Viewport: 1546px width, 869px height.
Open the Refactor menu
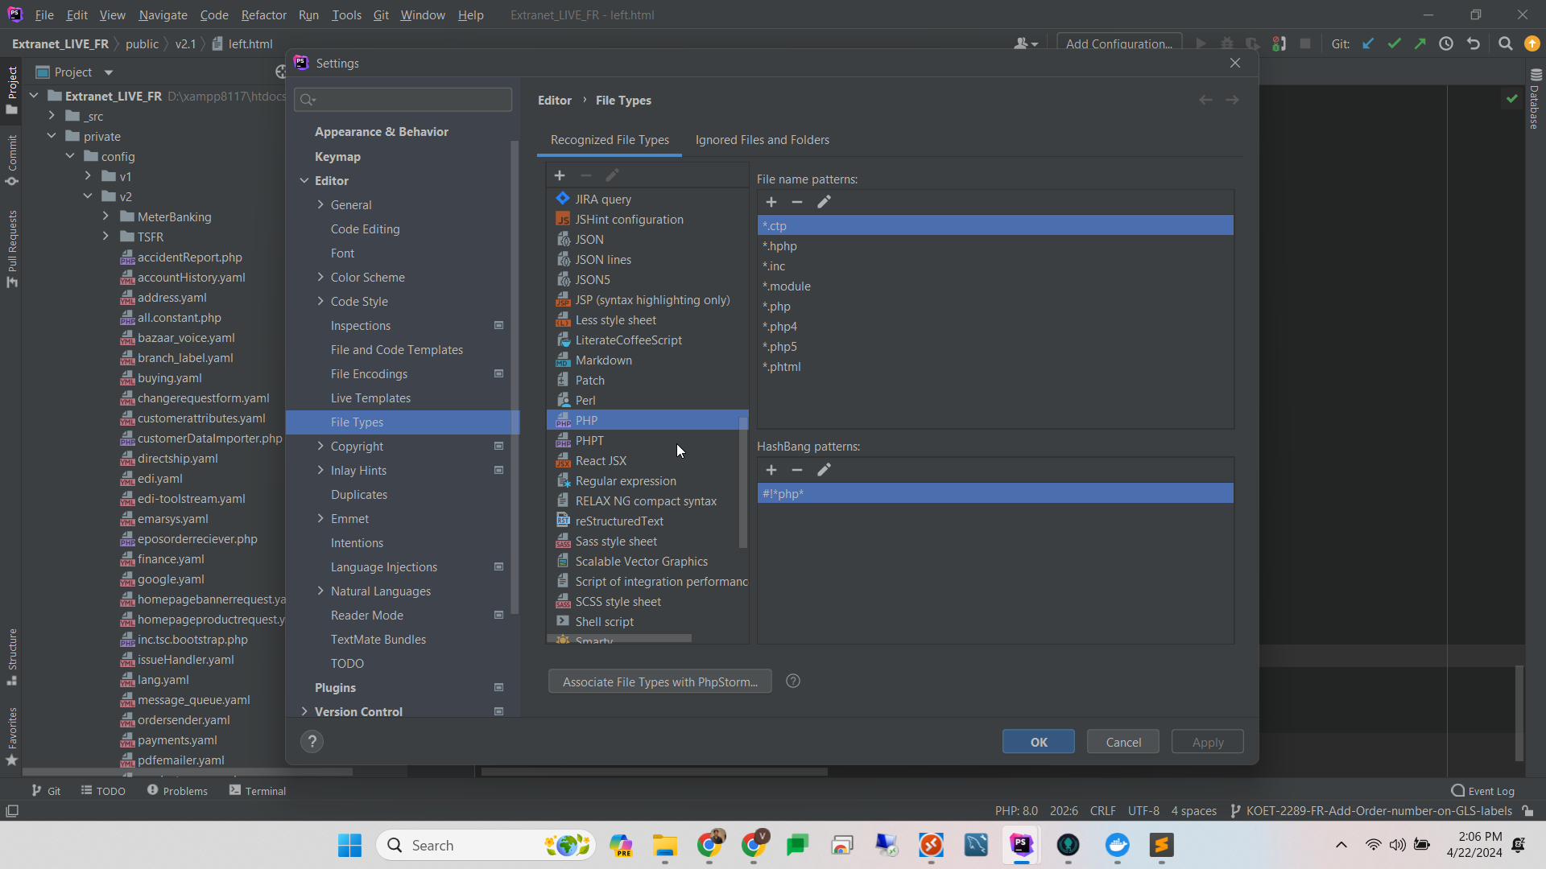[263, 14]
